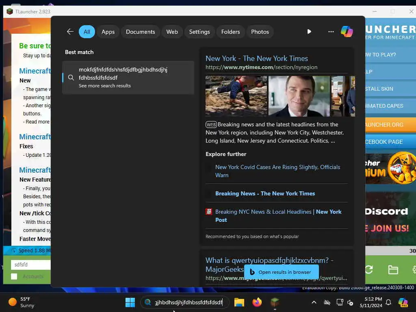Screen dimensions: 416x312
Task: Launch Firefox from the taskbar
Action: (x=257, y=302)
